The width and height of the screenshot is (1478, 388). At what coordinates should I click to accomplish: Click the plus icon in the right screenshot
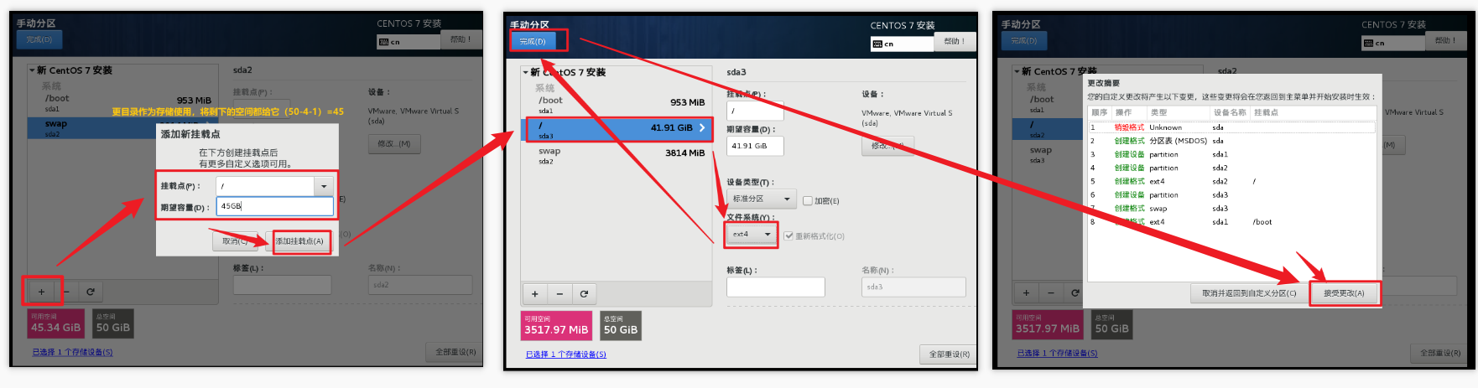coord(1026,292)
